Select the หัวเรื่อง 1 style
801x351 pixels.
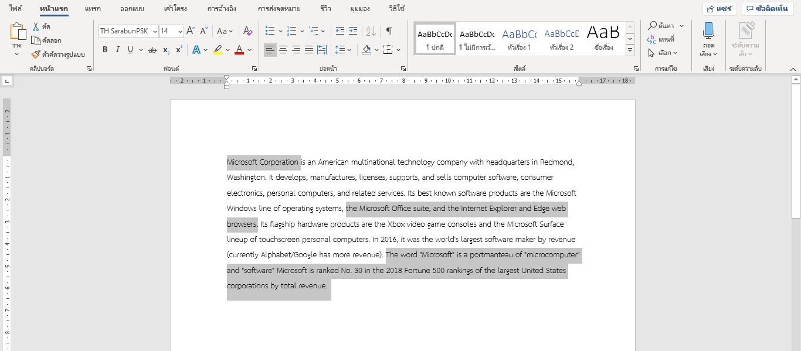coord(519,38)
